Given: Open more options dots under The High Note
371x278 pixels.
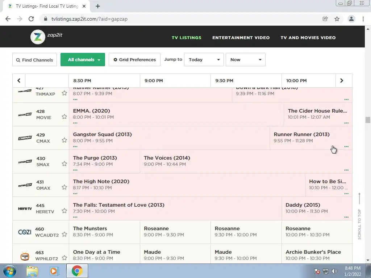Looking at the screenshot, I should click(x=75, y=194).
